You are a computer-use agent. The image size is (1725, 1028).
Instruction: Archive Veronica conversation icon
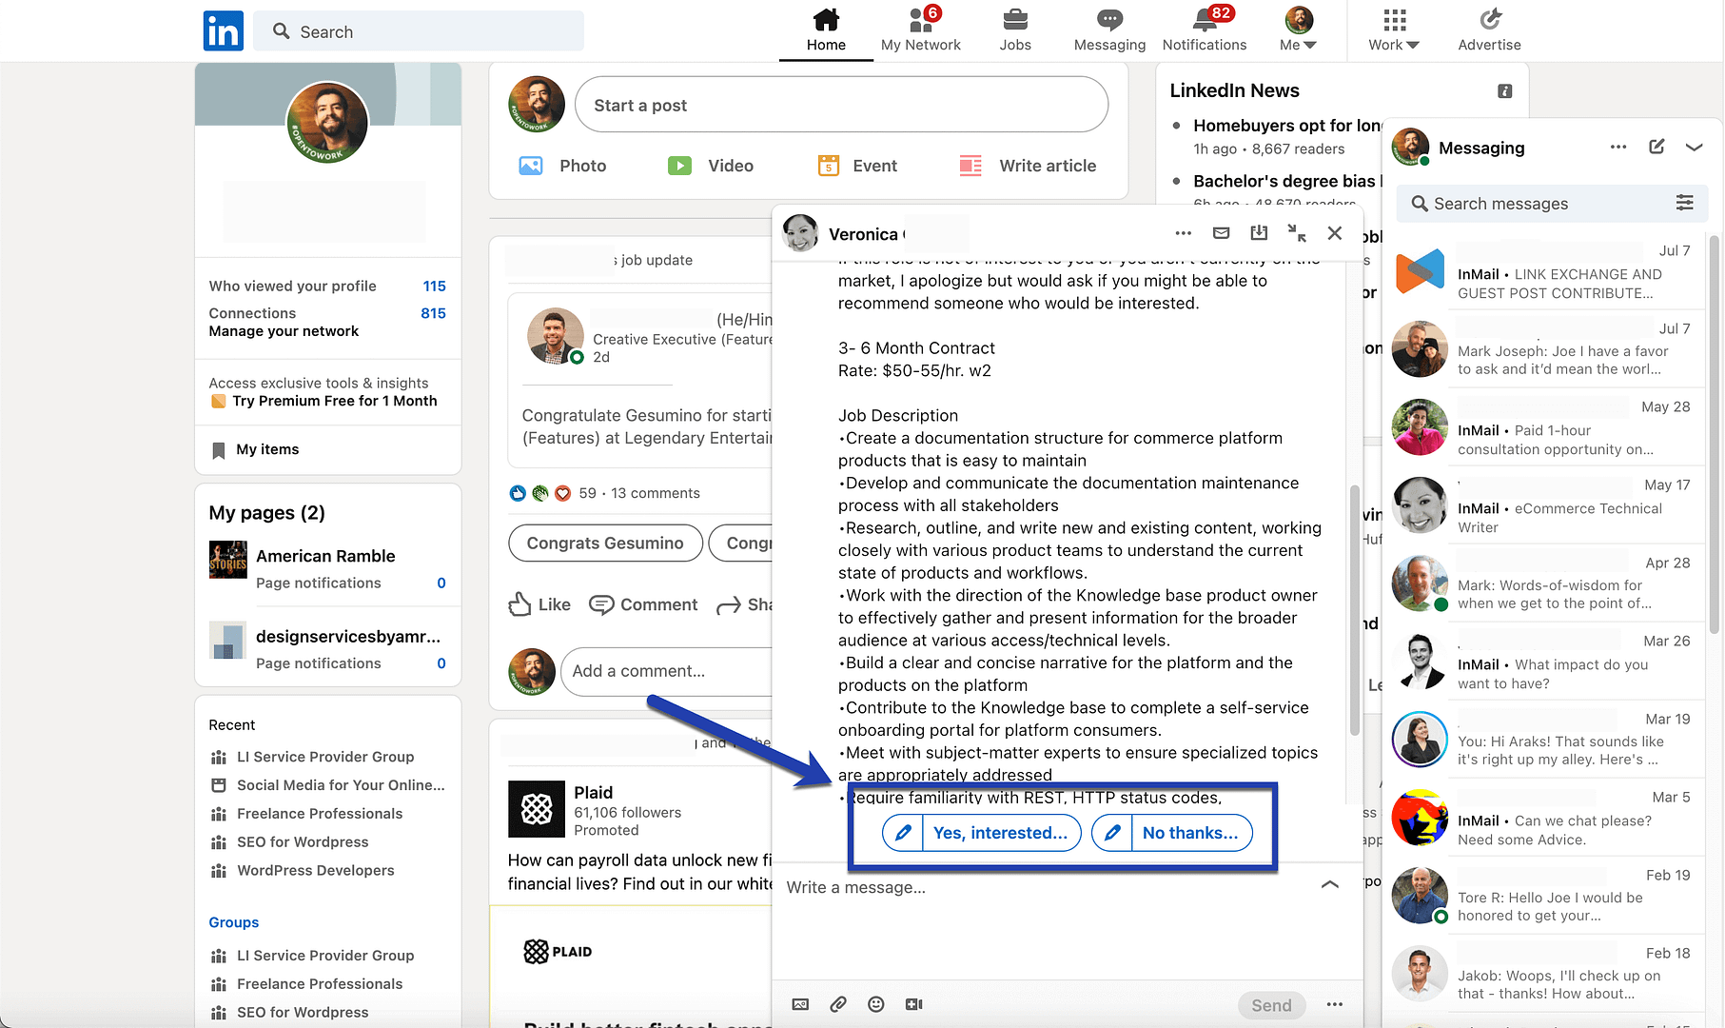point(1259,233)
